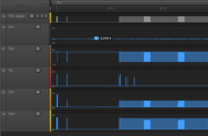
Task: Select the TDO channel label
Action: pyautogui.click(x=11, y=49)
